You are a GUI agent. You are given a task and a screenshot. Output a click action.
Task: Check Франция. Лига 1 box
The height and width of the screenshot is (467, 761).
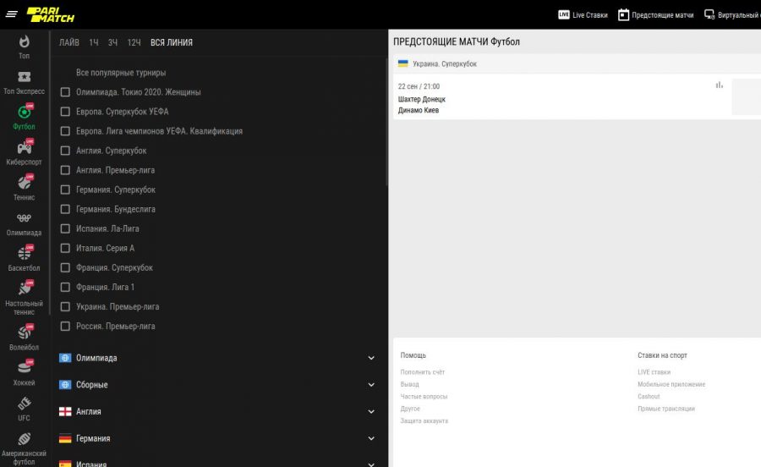pyautogui.click(x=65, y=287)
